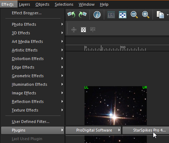Screen dimensions: 169x143
Task: Expand Image Effects submenu
Action: (x=33, y=93)
